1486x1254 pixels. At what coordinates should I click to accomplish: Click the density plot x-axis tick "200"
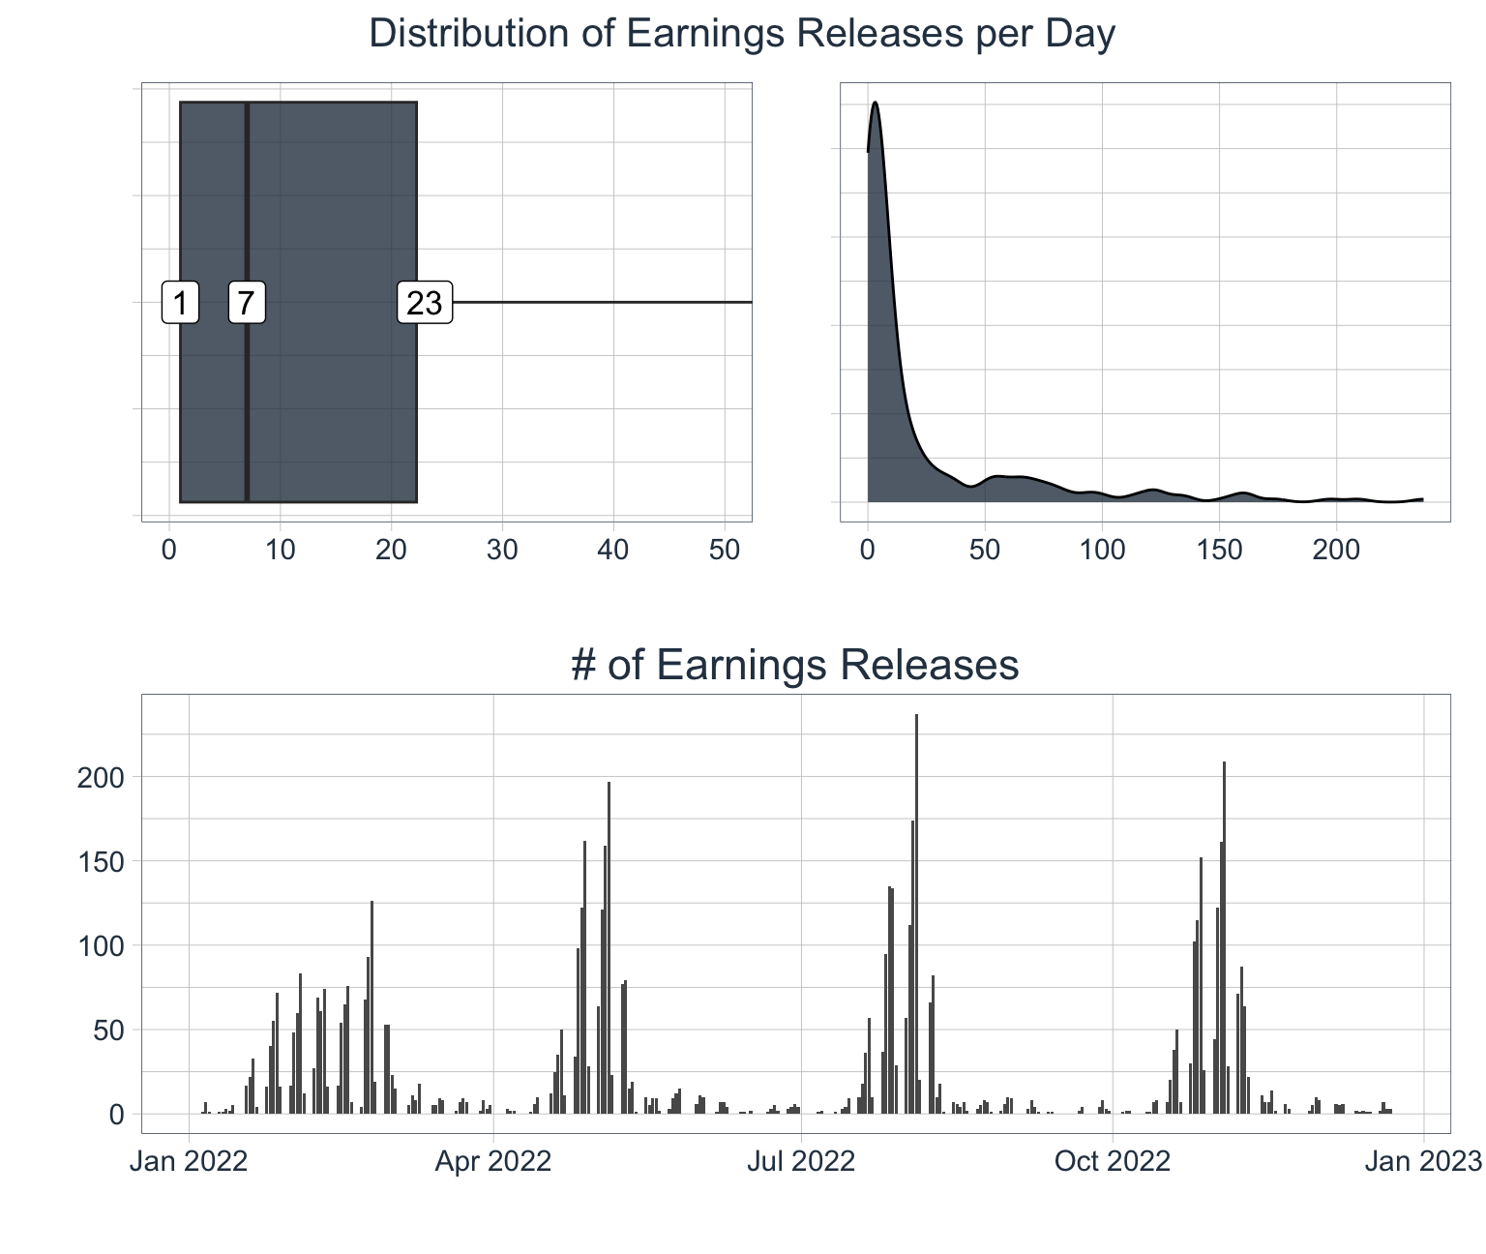[1336, 550]
